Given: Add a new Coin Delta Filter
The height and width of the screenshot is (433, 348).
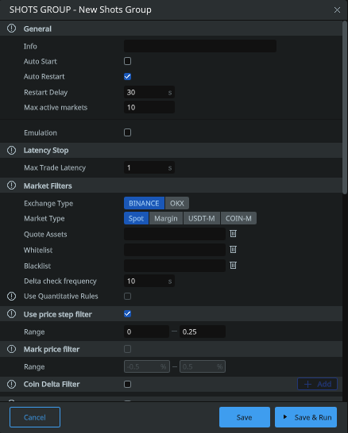Looking at the screenshot, I should 317,384.
